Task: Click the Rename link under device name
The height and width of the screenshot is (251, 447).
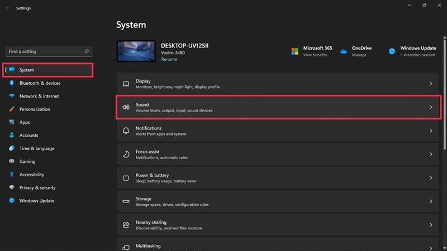Action: [x=169, y=59]
